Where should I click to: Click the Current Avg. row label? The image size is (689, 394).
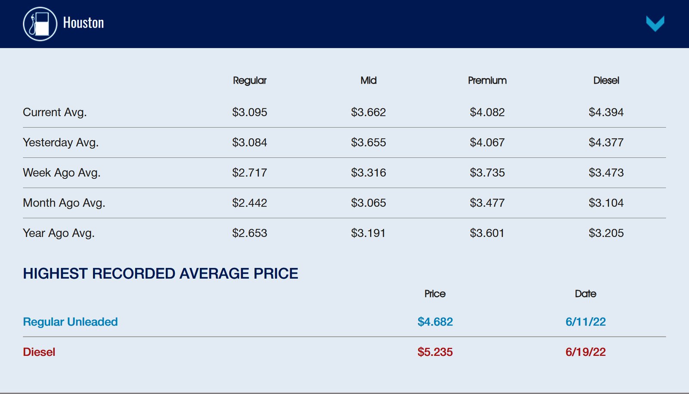(x=55, y=112)
